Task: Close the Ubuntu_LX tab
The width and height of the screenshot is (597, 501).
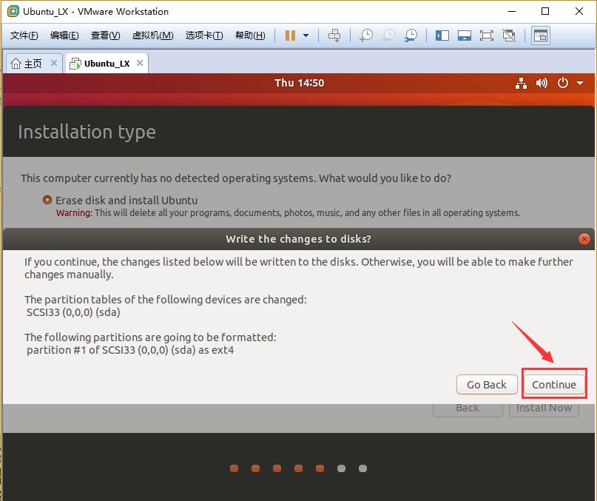Action: (140, 63)
